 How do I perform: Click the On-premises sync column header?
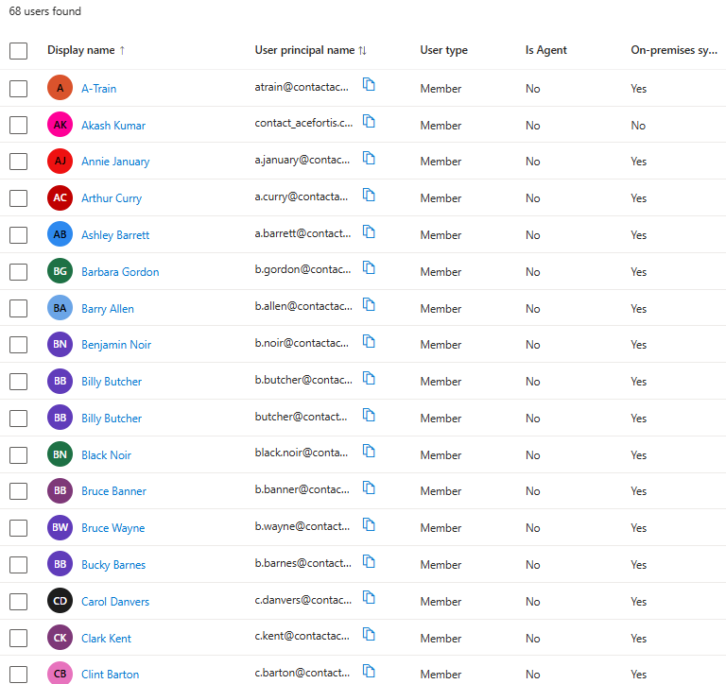pyautogui.click(x=674, y=50)
